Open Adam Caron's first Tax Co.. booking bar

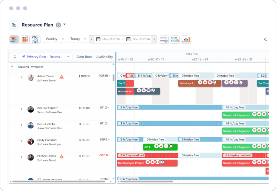(125, 83)
